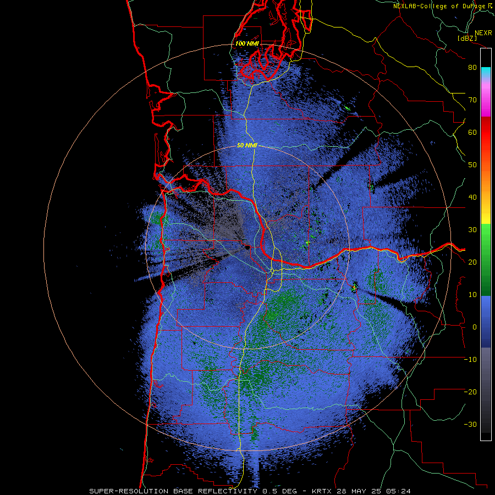Click the dBZ color scale bar

coord(486,244)
